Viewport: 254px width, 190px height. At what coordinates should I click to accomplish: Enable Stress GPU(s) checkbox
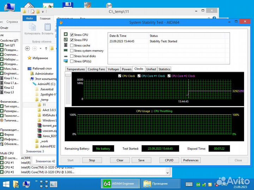tap(72, 61)
